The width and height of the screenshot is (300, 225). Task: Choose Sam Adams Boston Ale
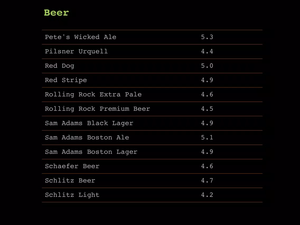tap(152, 138)
